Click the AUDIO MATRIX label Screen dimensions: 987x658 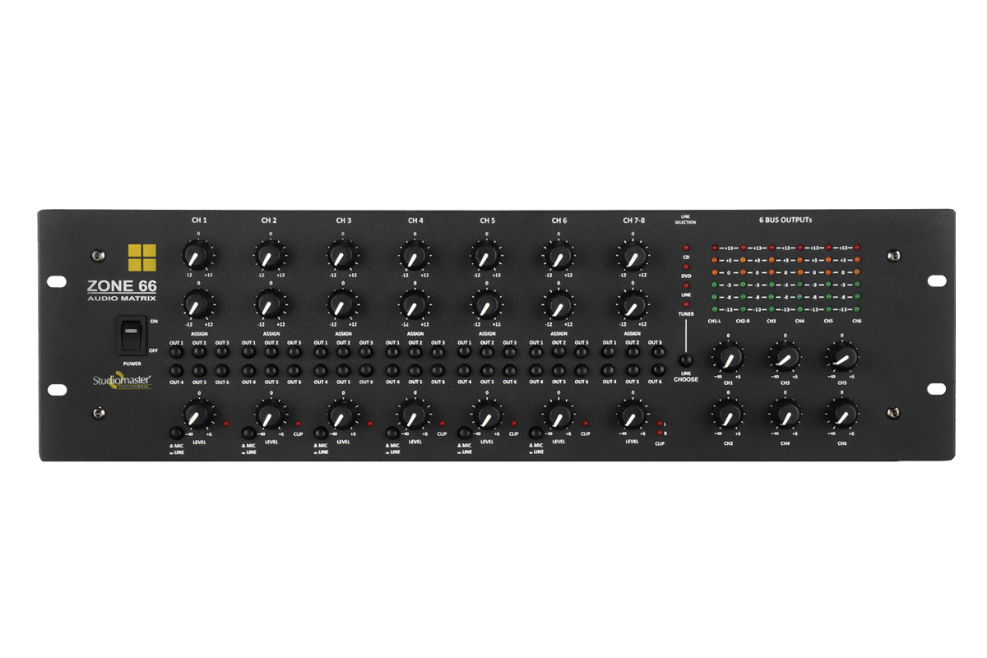click(x=122, y=299)
